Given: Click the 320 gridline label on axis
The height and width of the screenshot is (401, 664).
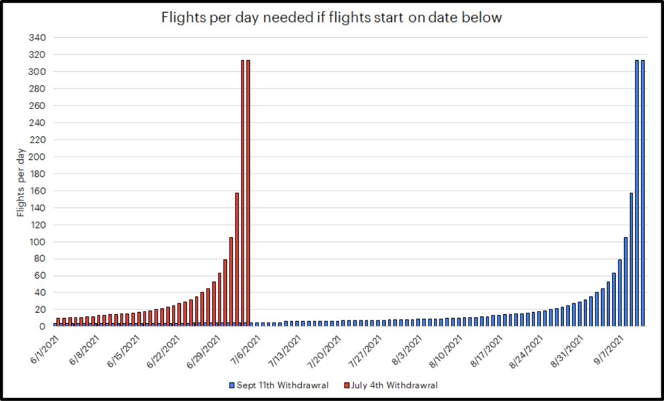Looking at the screenshot, I should click(x=41, y=55).
